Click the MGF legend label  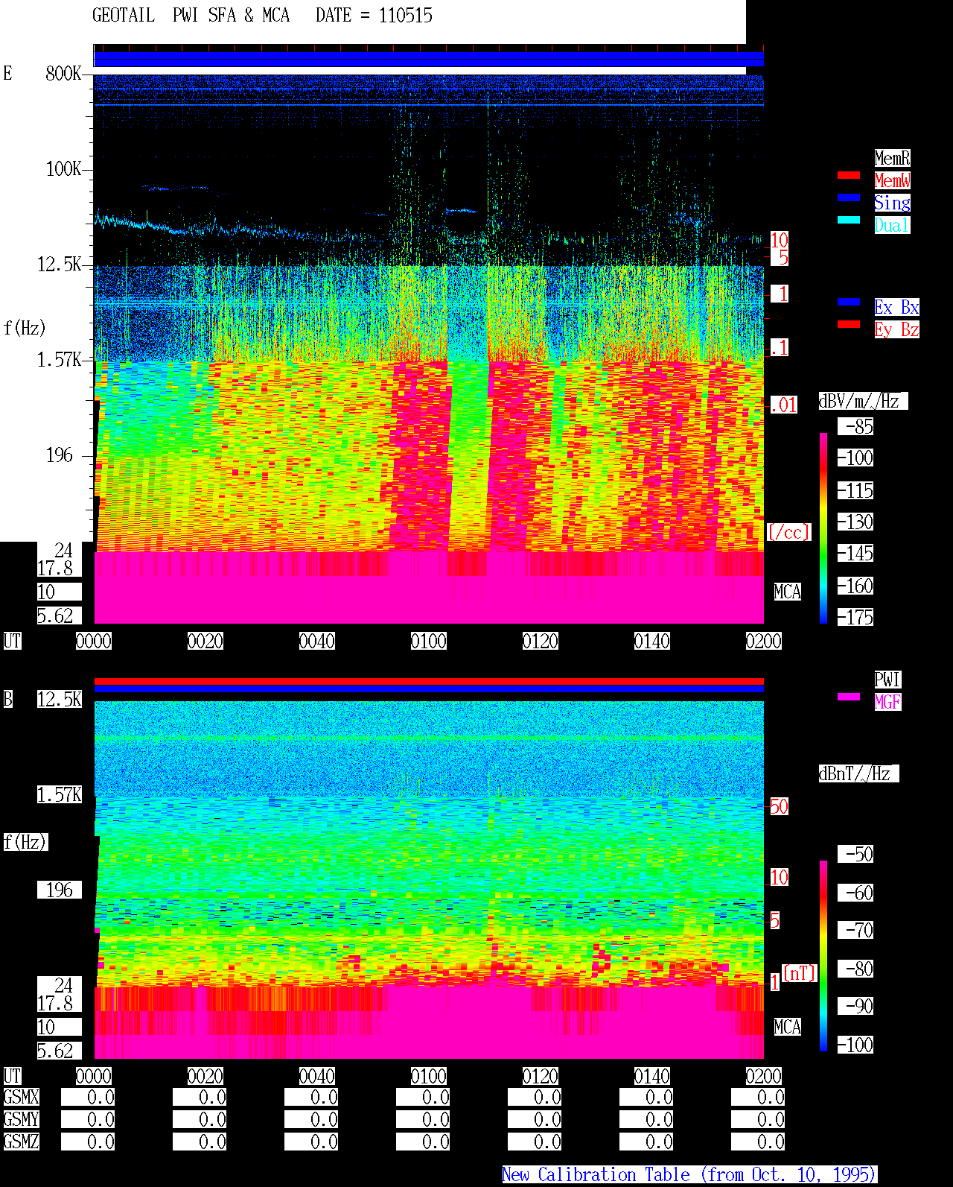(x=887, y=702)
